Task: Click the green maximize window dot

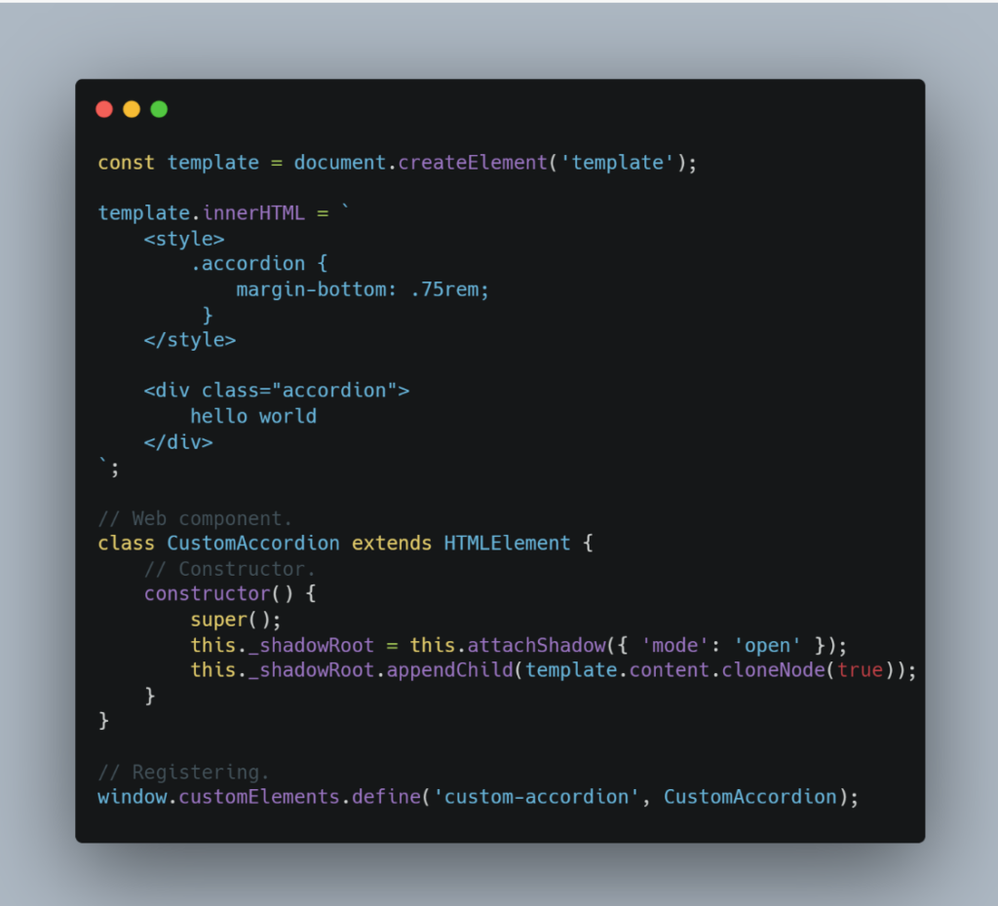Action: tap(159, 109)
